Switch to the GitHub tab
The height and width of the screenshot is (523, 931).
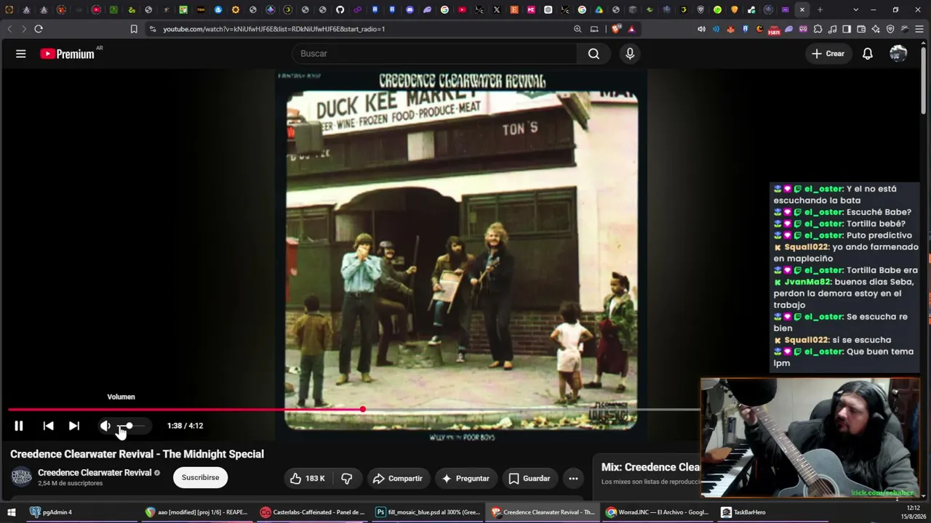coord(340,9)
